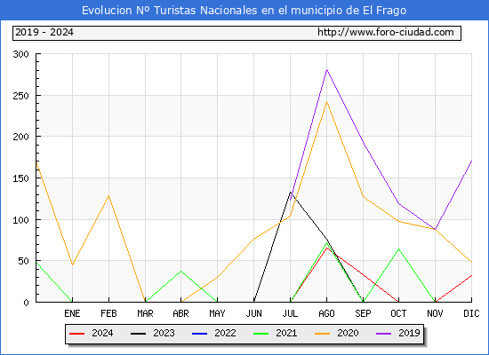Viewport: 489px width, 355px height.
Task: Select the '2021' legend label
Action: [x=286, y=333]
